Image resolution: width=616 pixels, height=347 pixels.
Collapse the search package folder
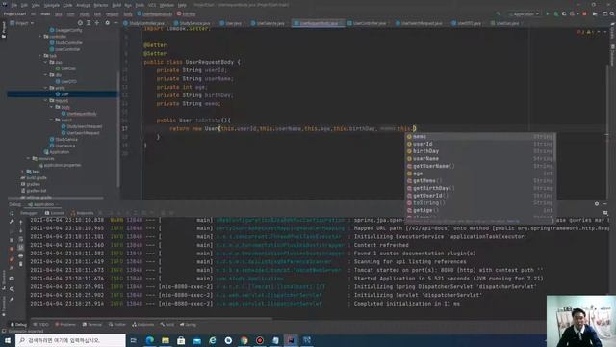click(51, 120)
